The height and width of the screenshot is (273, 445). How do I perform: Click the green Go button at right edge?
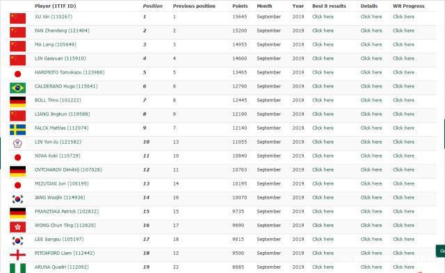click(x=441, y=251)
